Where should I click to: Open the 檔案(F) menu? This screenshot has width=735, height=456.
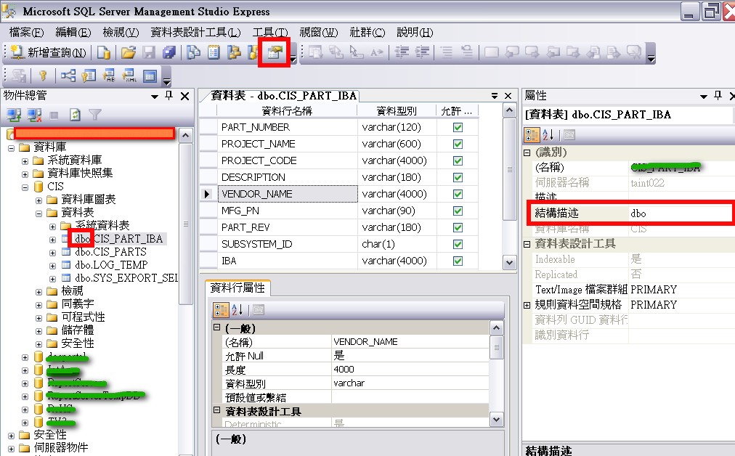(26, 33)
